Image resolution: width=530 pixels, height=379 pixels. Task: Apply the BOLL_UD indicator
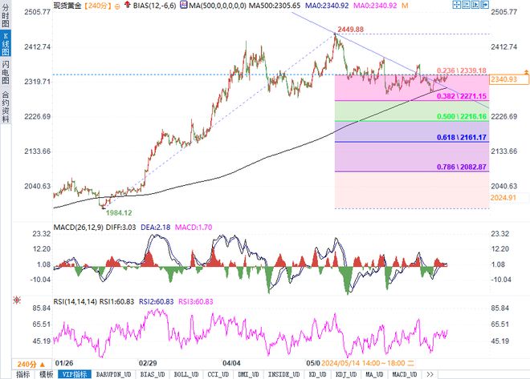[x=185, y=373]
